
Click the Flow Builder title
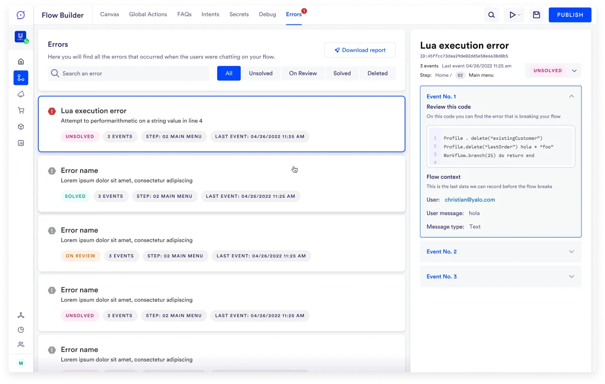point(62,15)
